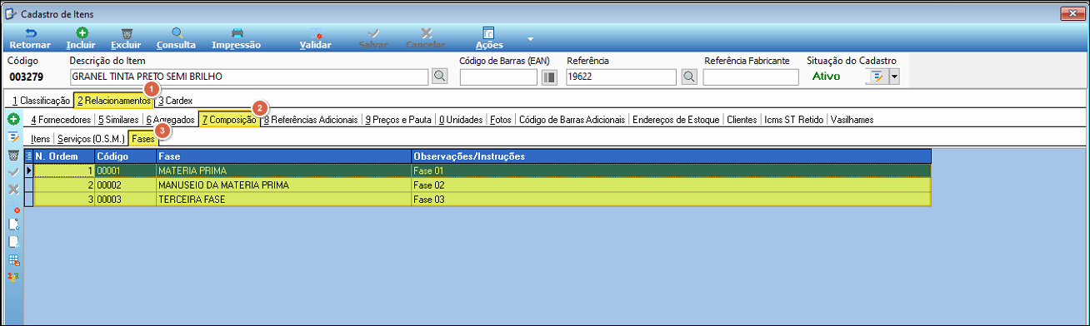Click the Impressão printer button
Viewport: 1090px width, 326px height.
(237, 38)
